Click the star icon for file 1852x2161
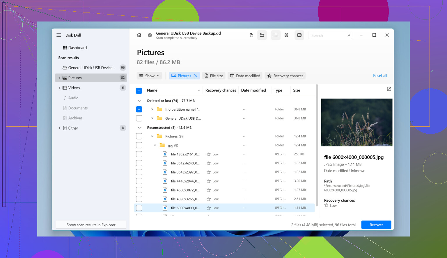Screen dimensions: 447x258 click(x=209, y=154)
